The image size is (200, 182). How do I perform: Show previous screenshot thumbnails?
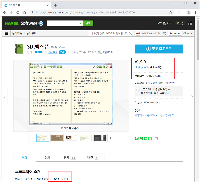point(32,138)
